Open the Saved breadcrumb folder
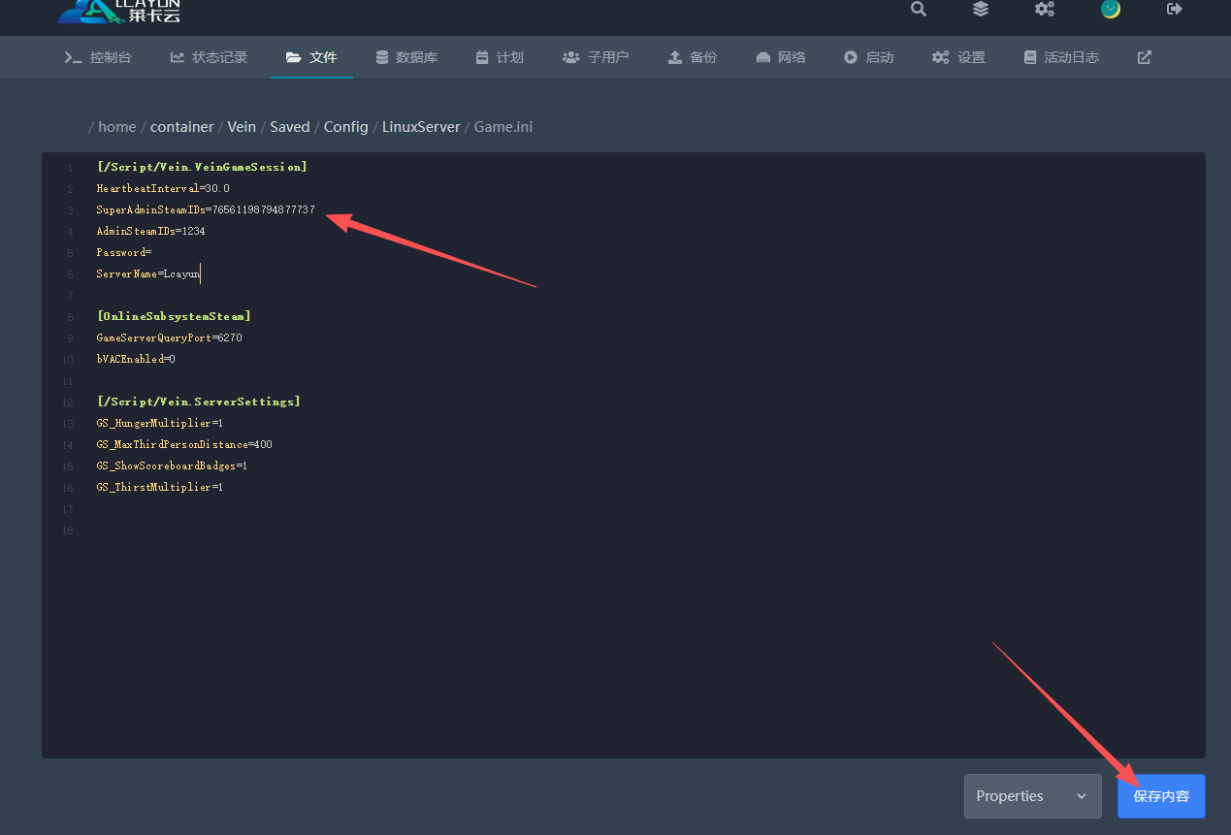This screenshot has height=835, width=1231. click(289, 127)
